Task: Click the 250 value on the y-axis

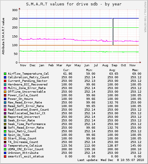Action: click(x=15, y=19)
